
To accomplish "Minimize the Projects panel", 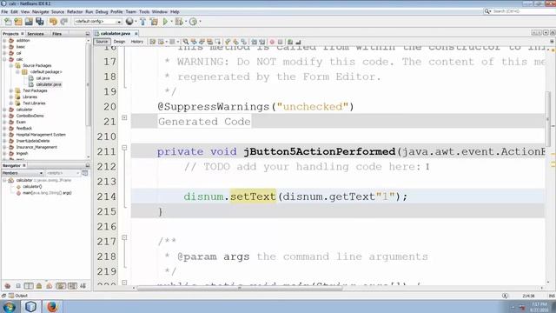I will (x=88, y=34).
